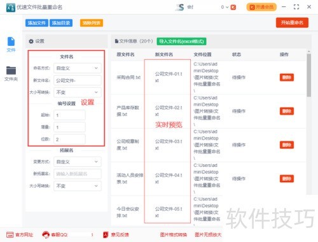Click the settings gear icon beside 设置

click(31, 41)
